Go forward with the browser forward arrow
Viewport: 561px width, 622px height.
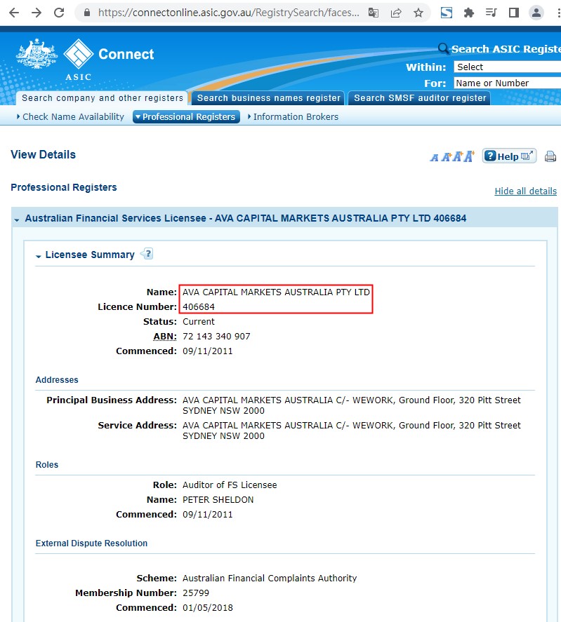[x=37, y=13]
